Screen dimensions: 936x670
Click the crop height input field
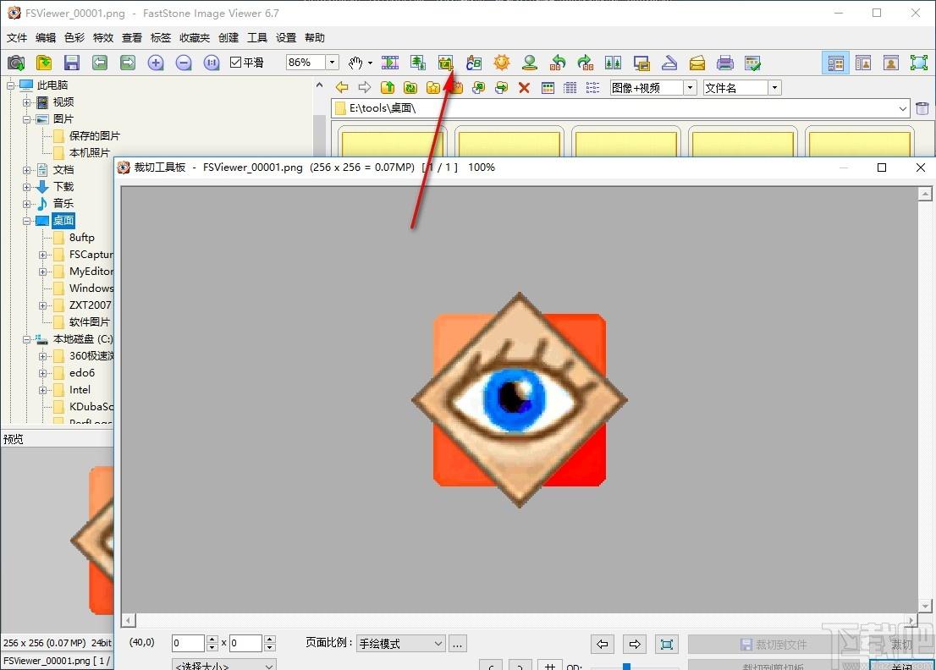[245, 643]
